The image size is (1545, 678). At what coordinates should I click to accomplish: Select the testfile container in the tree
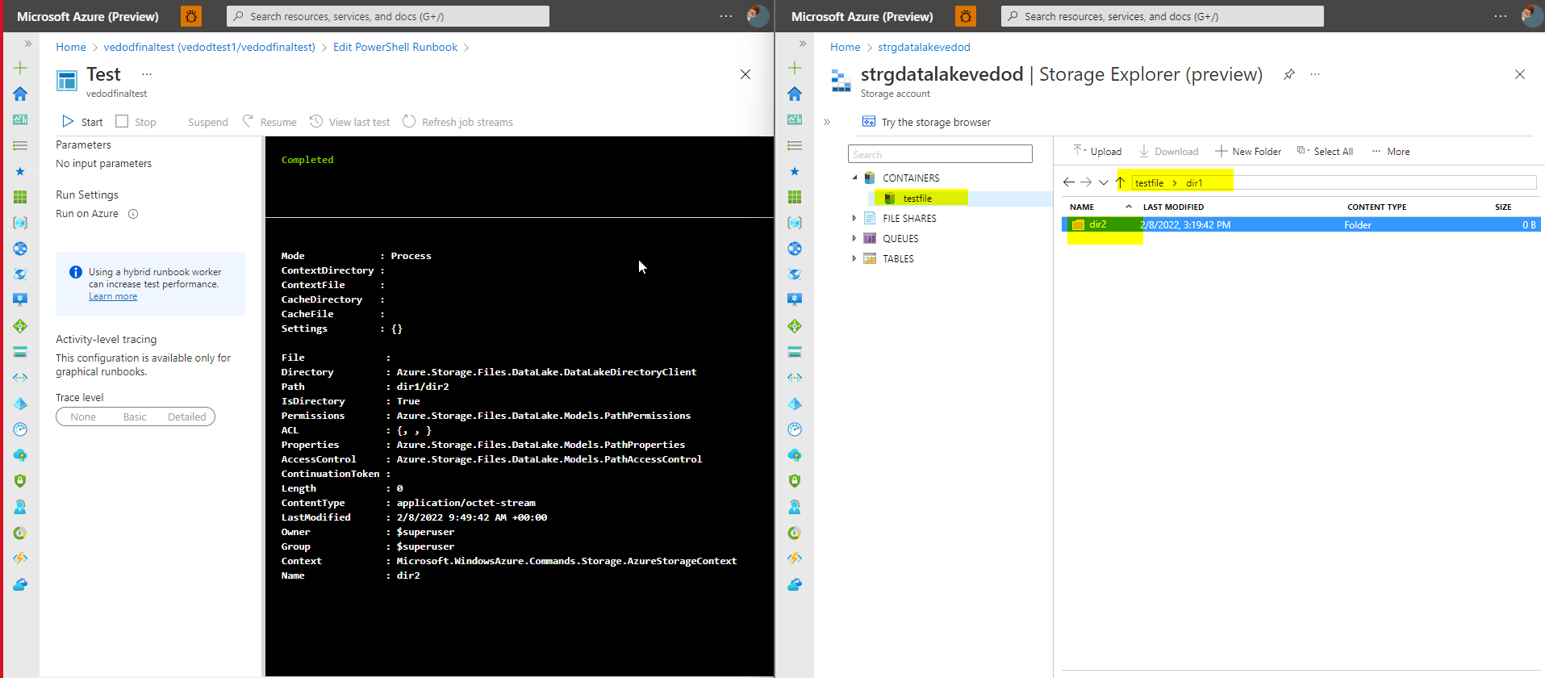917,199
